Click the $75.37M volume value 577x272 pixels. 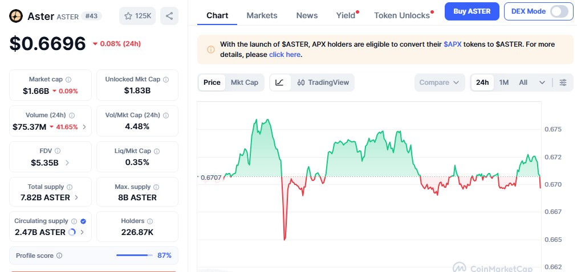(30, 127)
